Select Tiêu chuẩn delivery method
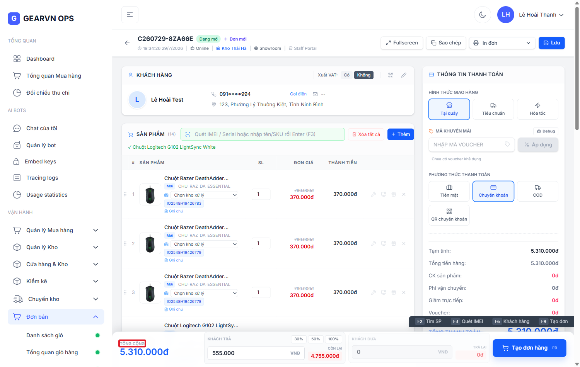 493,109
